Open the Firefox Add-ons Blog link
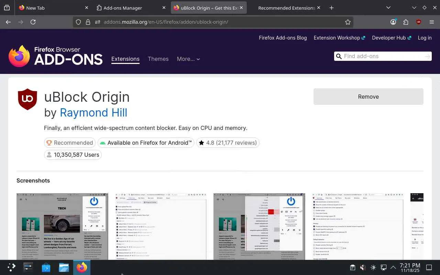The image size is (440, 275). coord(283,38)
